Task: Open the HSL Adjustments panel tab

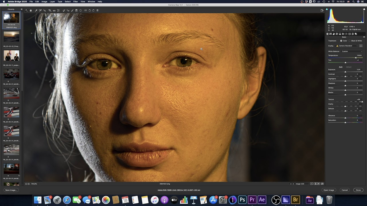Action: (337, 34)
